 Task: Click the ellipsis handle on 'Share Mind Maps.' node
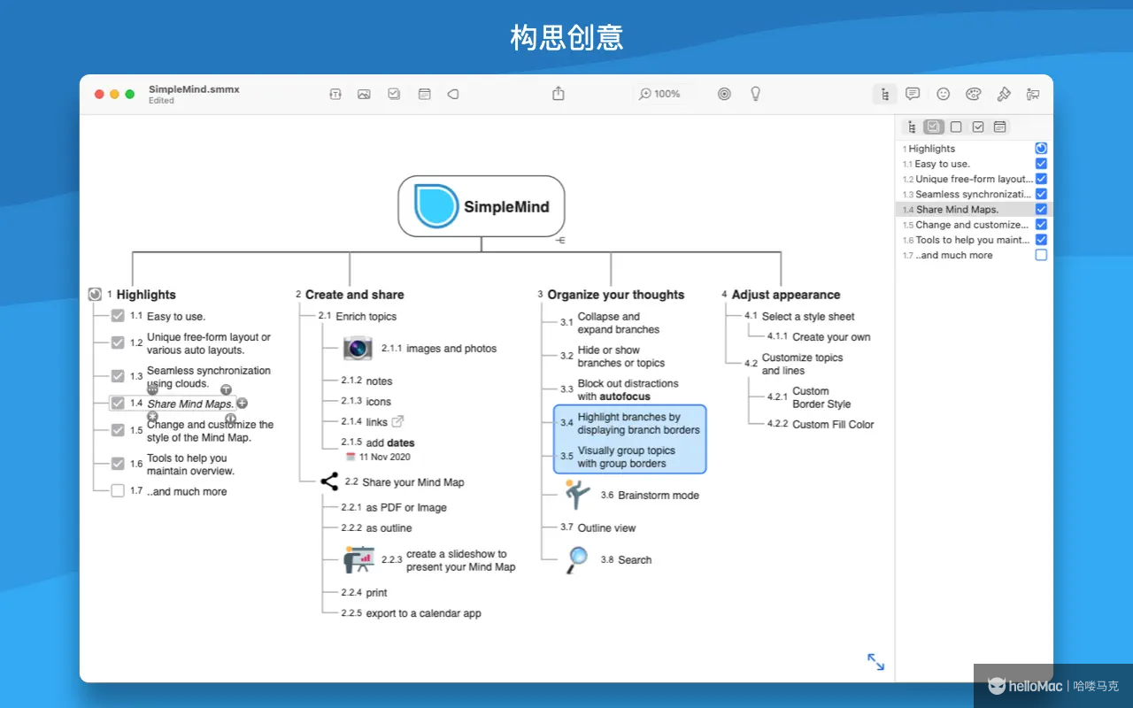pos(152,389)
